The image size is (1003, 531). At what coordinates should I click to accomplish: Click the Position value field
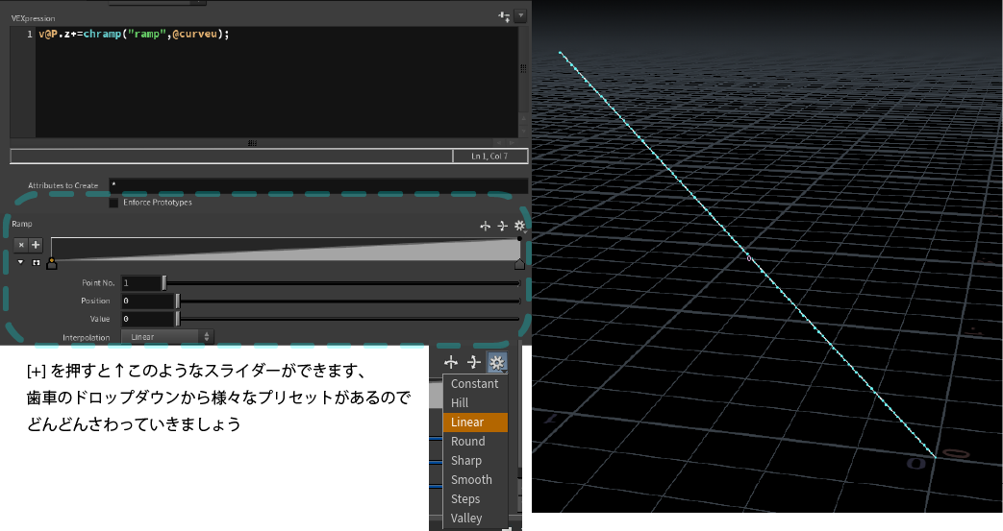pos(147,301)
